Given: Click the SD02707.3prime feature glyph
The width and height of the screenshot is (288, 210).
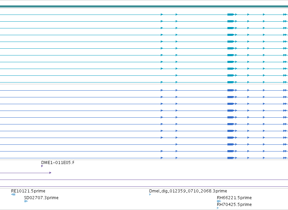Looking at the screenshot, I should (26, 201).
